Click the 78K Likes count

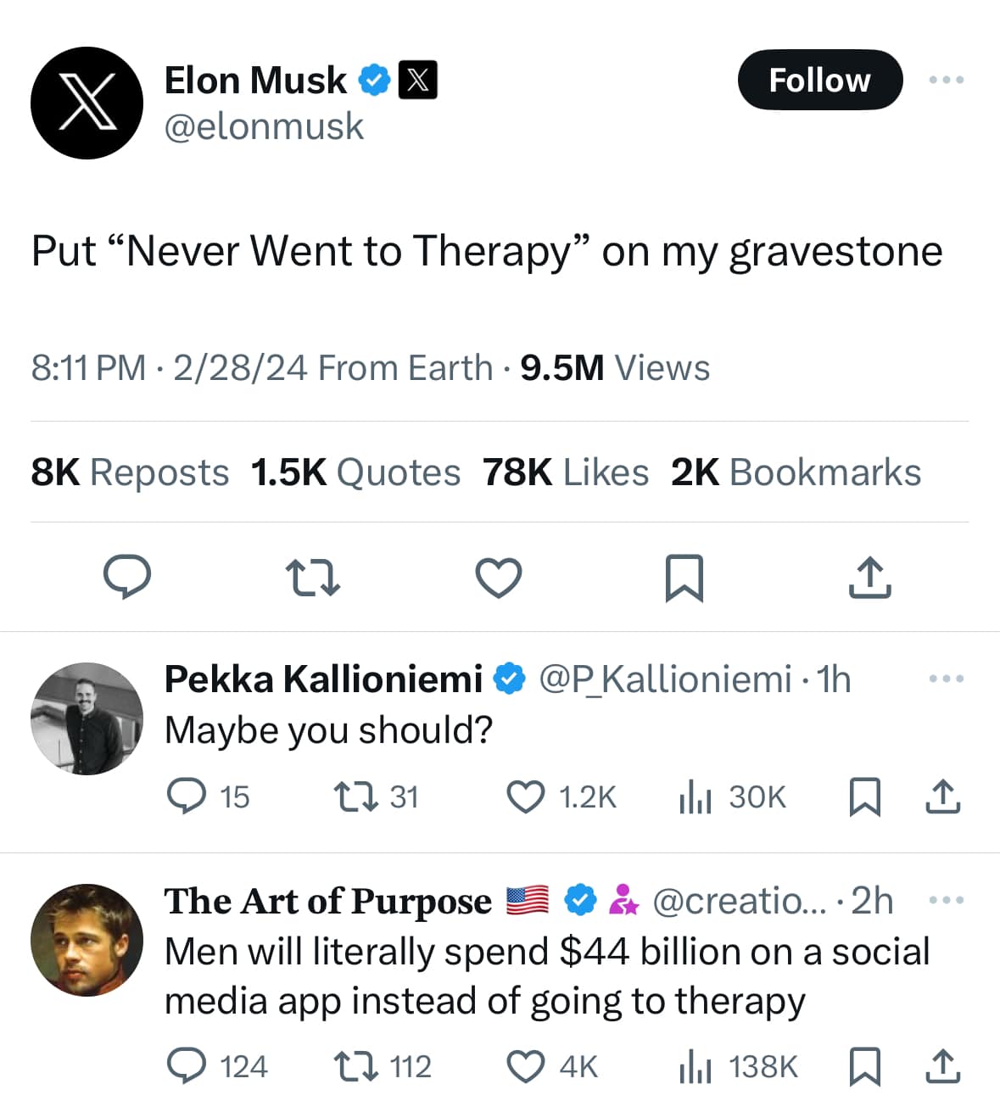tap(566, 472)
